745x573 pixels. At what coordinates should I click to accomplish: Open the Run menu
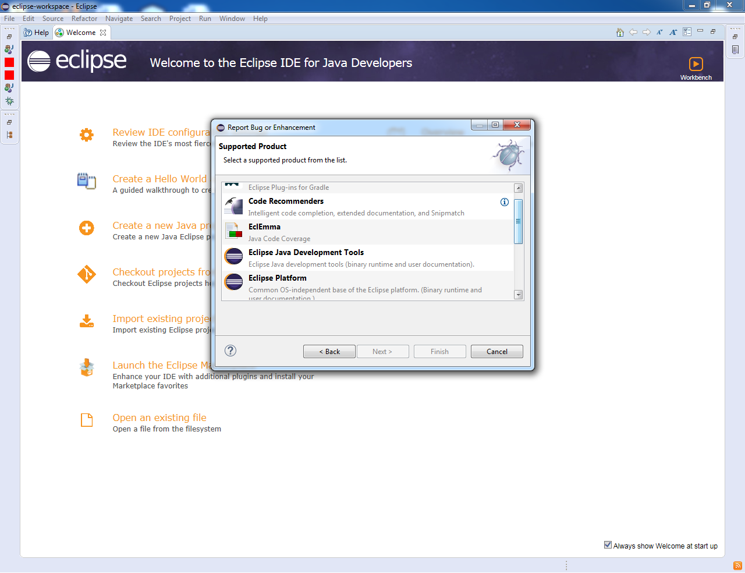click(205, 19)
